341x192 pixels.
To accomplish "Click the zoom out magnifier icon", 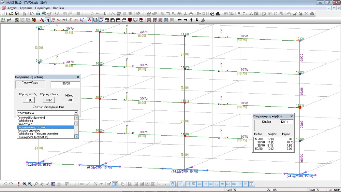I will click(x=30, y=184).
